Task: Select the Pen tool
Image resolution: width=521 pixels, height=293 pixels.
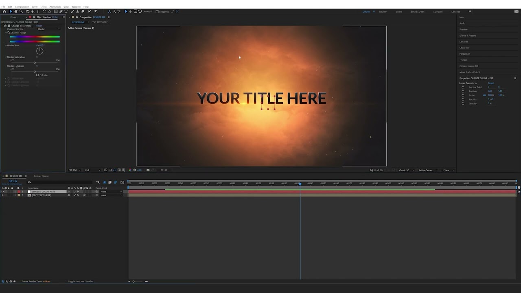Action: click(x=61, y=11)
